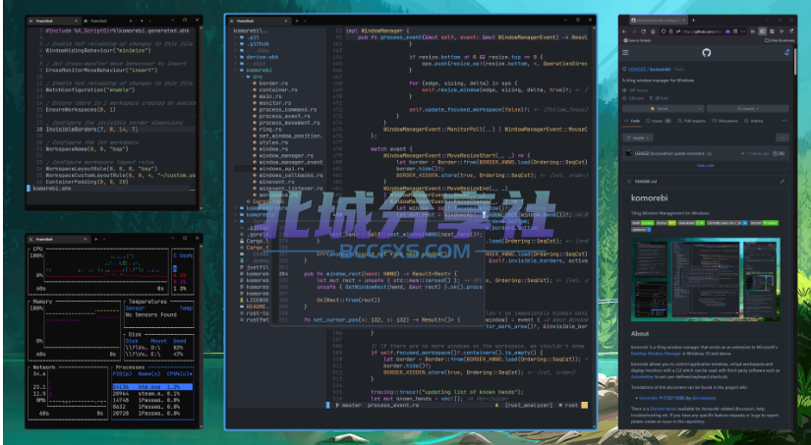Click the .github folder icon in the file tree
This screenshot has height=445, width=811.
[242, 44]
